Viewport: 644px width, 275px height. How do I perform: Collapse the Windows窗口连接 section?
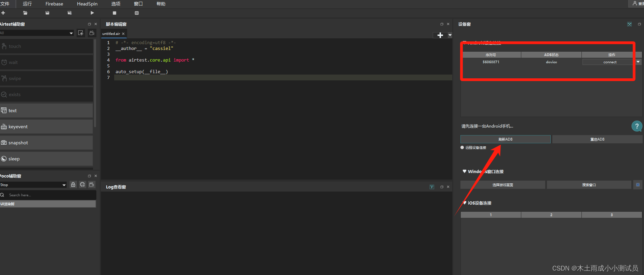[x=464, y=171]
